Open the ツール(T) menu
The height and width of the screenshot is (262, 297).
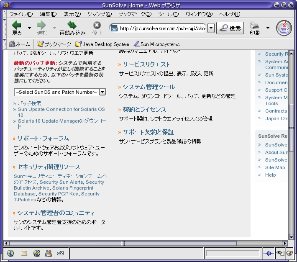coord(169,14)
